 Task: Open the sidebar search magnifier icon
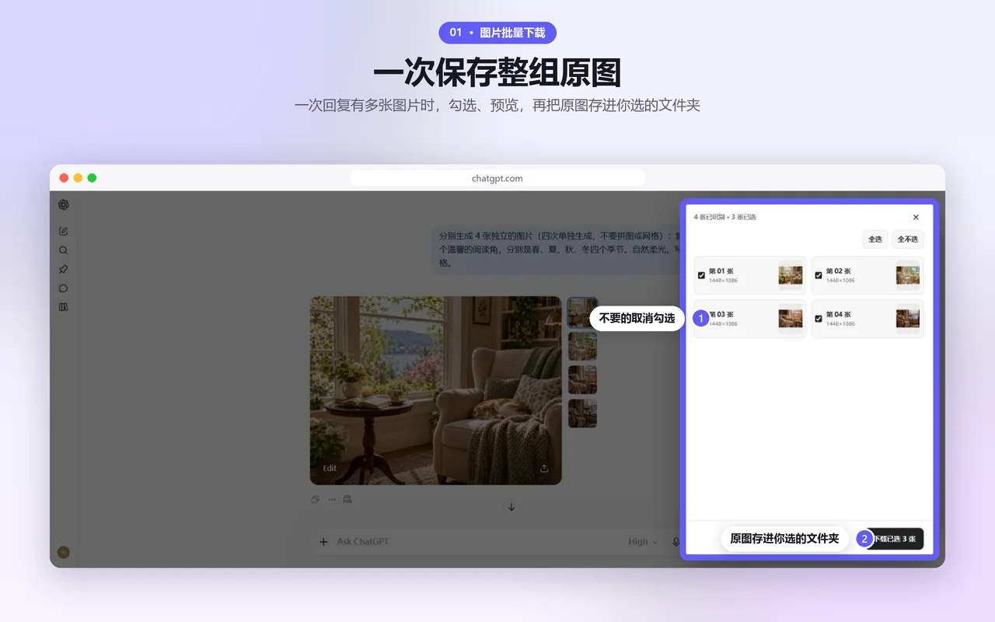(64, 250)
